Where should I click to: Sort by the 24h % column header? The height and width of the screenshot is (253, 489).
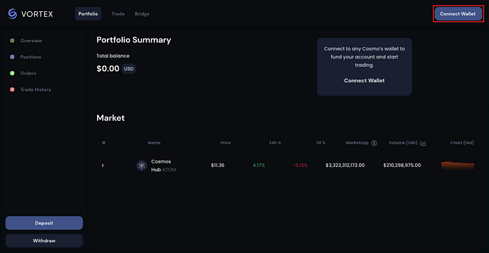[275, 143]
